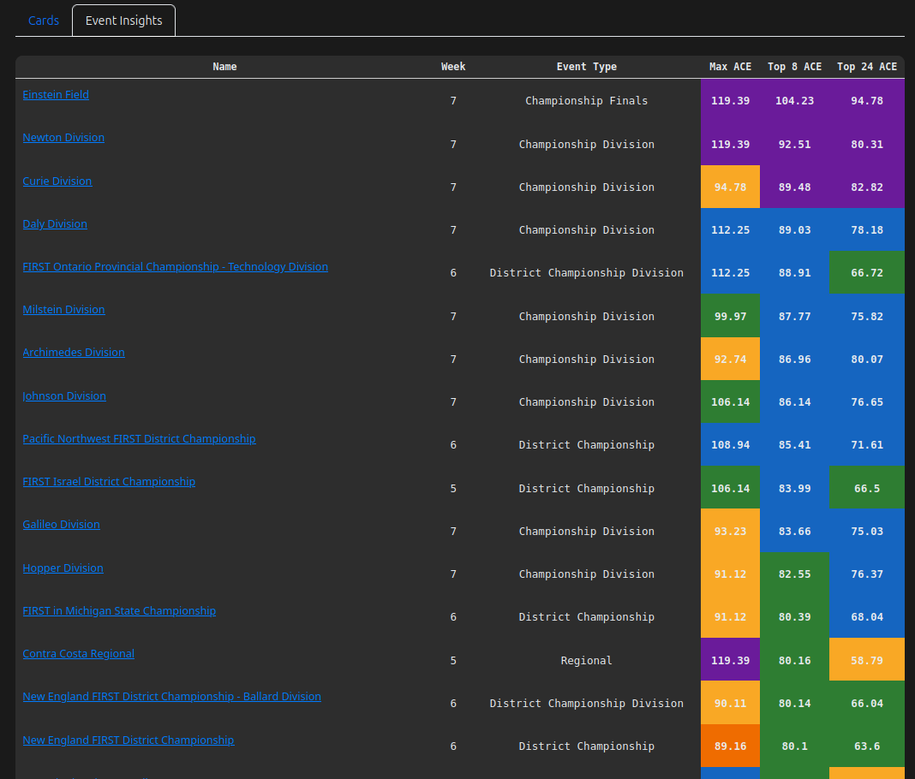915x779 pixels.
Task: Open FIRST Israel District Championship link
Action: coord(109,482)
